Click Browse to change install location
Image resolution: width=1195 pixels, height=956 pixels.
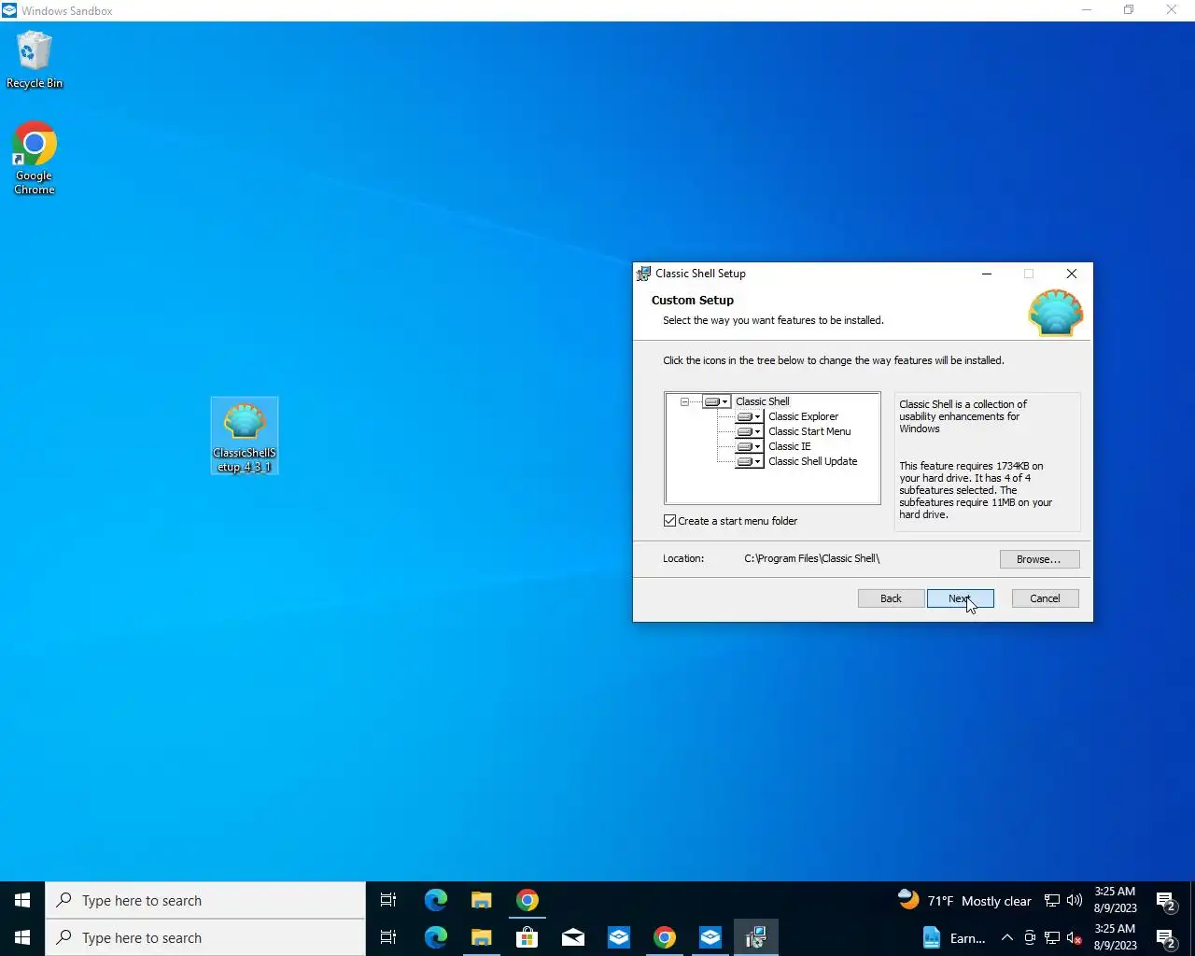1039,559
